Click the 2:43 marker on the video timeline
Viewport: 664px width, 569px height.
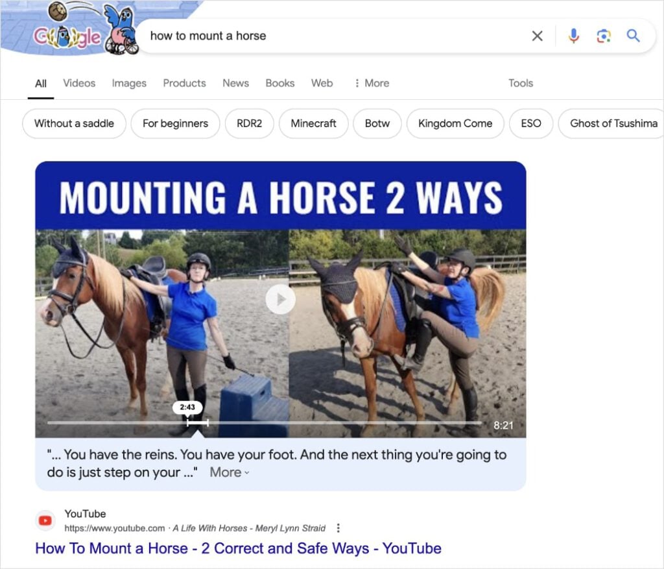point(187,407)
